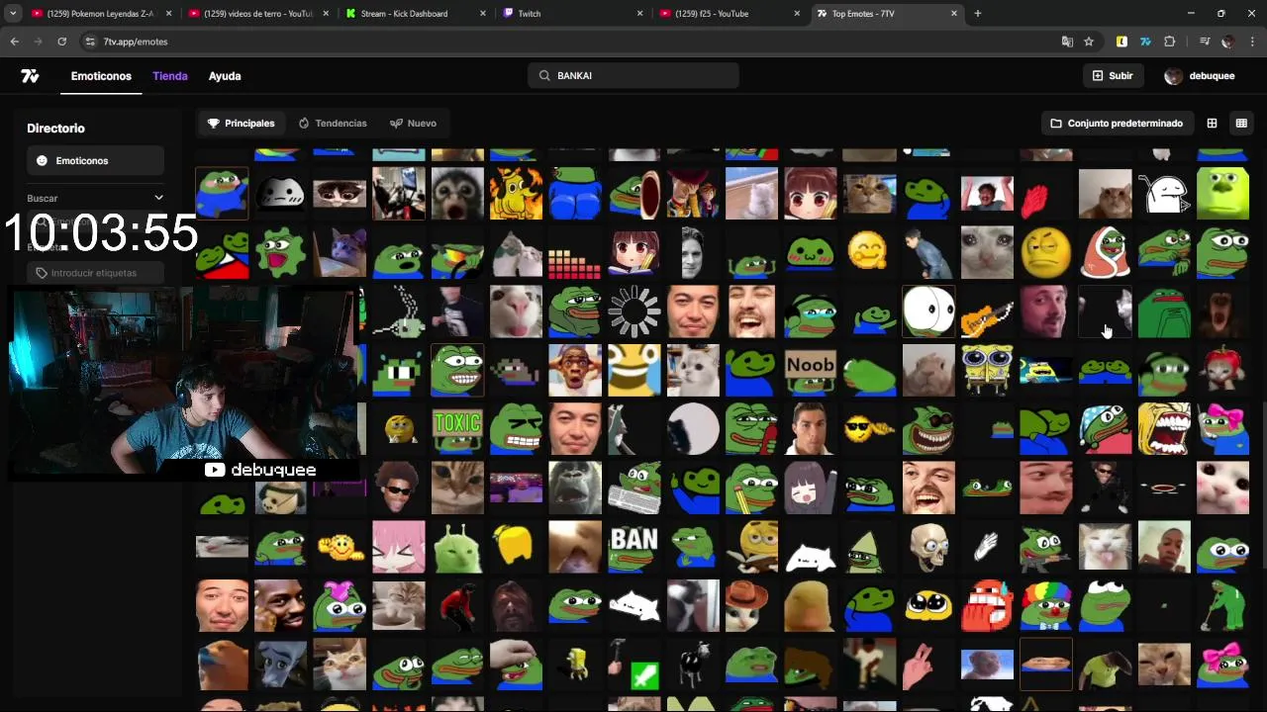Click the Subir upload button
Screen dimensions: 1267x712
click(x=1113, y=75)
